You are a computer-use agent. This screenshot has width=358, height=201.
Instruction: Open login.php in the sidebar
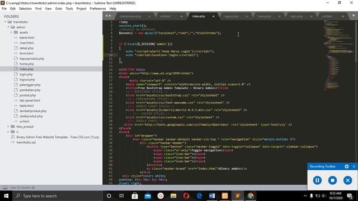pyautogui.click(x=26, y=74)
